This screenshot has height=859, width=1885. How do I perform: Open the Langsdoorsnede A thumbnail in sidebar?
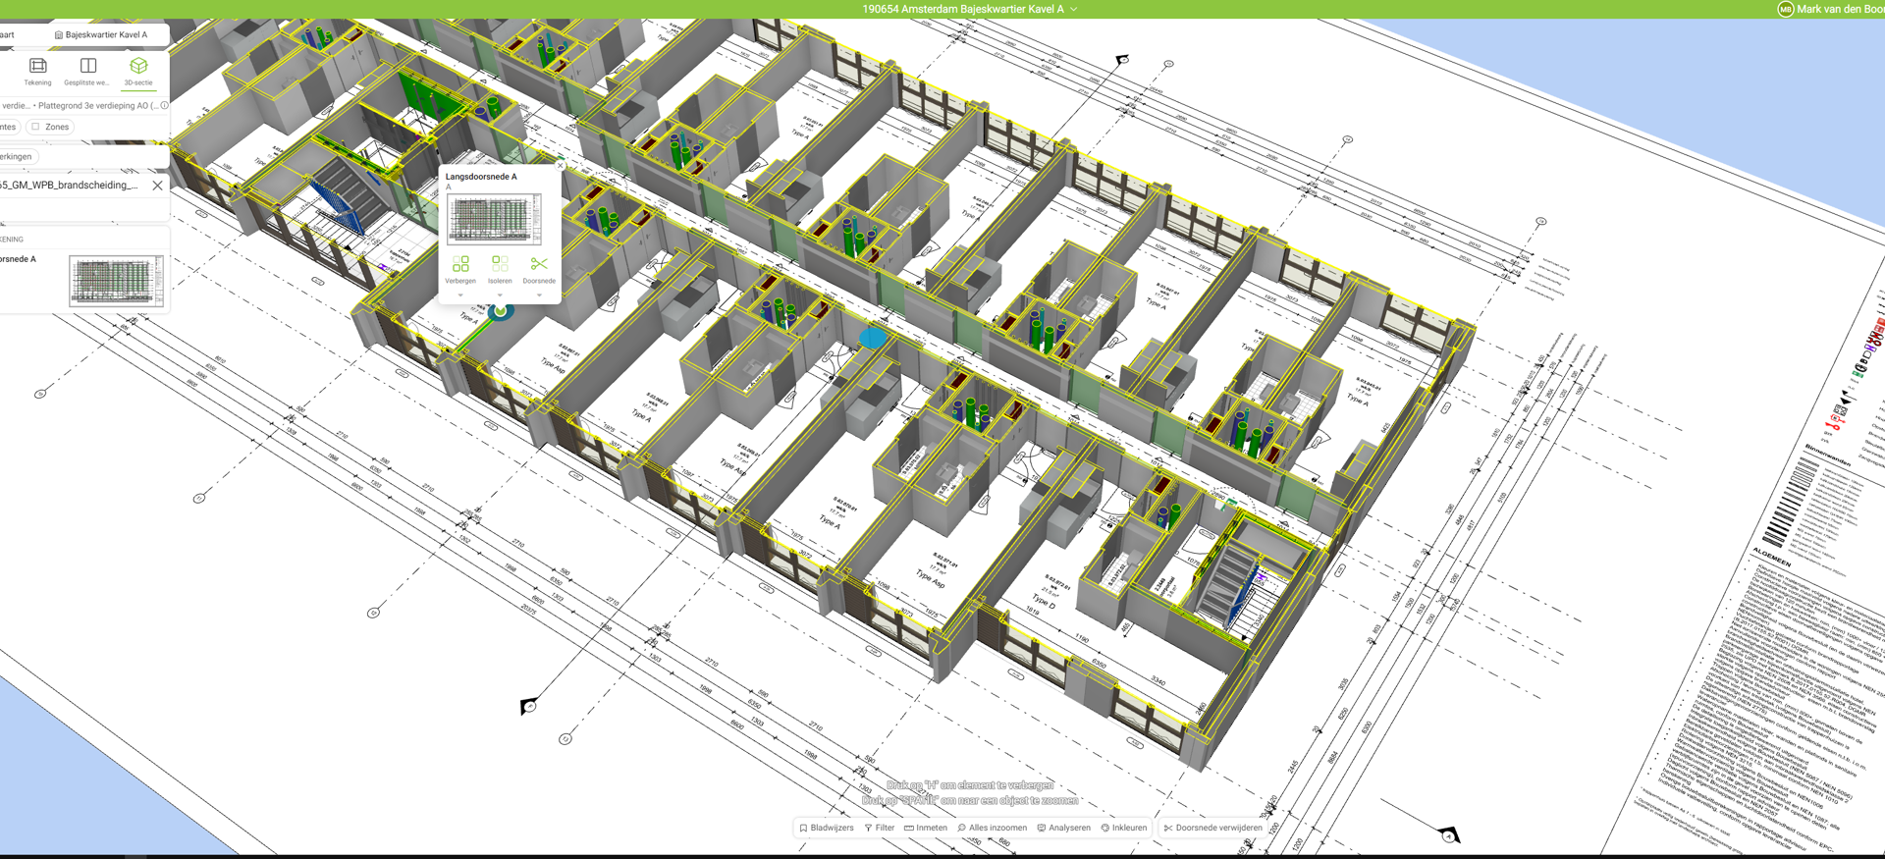(x=116, y=282)
